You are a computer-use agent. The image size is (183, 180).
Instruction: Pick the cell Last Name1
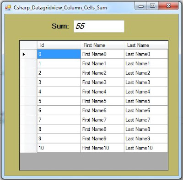[146, 63]
